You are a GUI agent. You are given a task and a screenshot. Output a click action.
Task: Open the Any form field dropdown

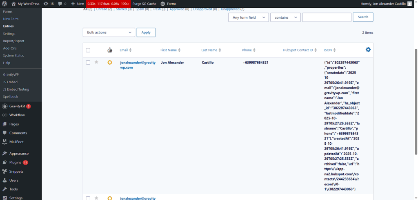point(248,17)
